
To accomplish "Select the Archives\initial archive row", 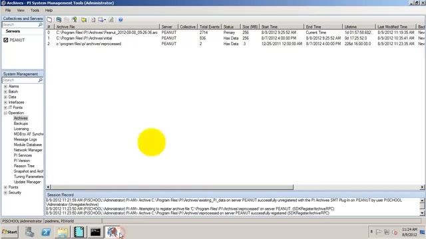I will click(x=235, y=39).
